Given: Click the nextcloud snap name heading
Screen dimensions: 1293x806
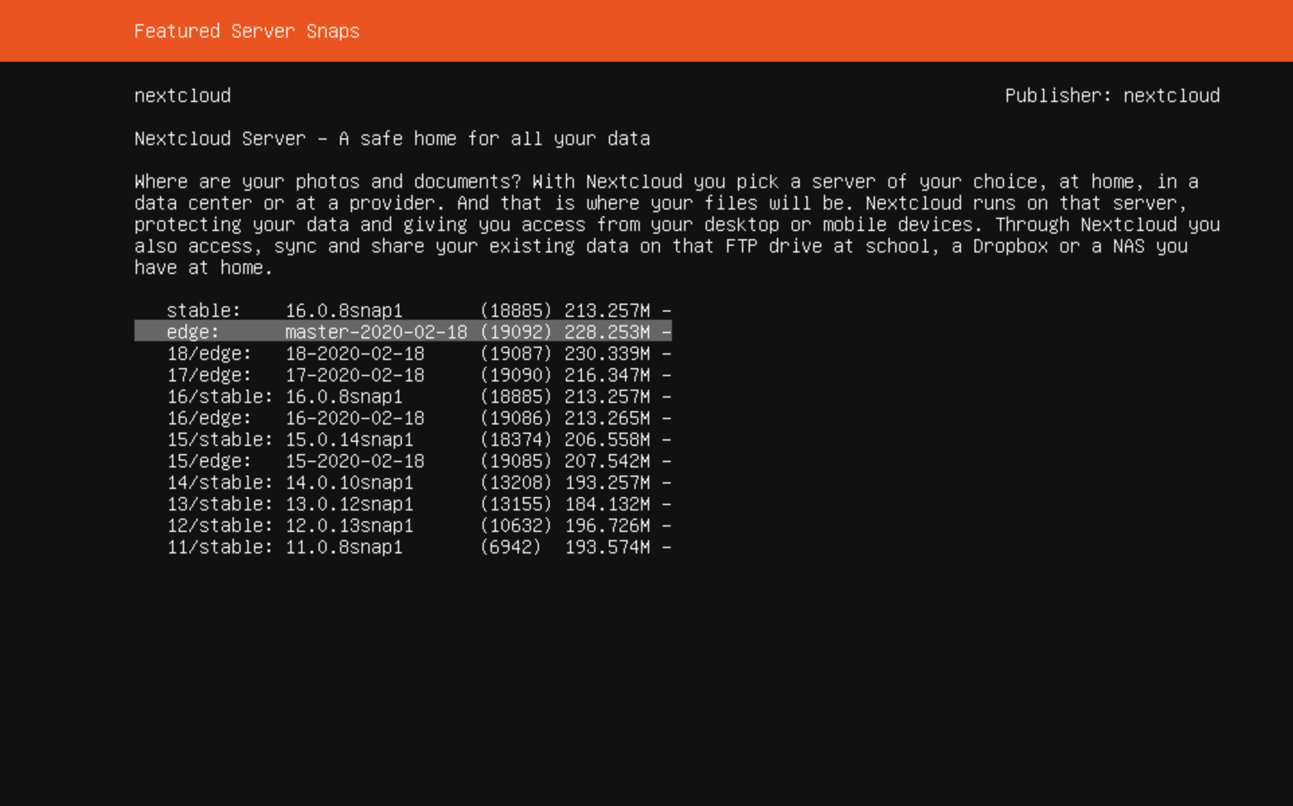Looking at the screenshot, I should [182, 95].
